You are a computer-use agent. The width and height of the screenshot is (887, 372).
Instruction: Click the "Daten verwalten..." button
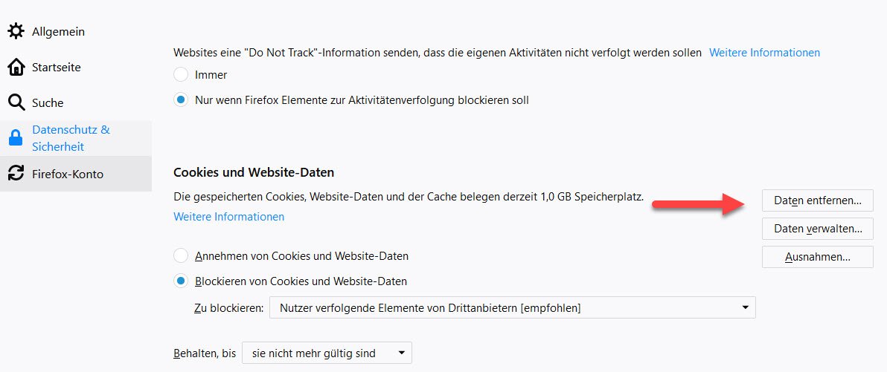(817, 229)
